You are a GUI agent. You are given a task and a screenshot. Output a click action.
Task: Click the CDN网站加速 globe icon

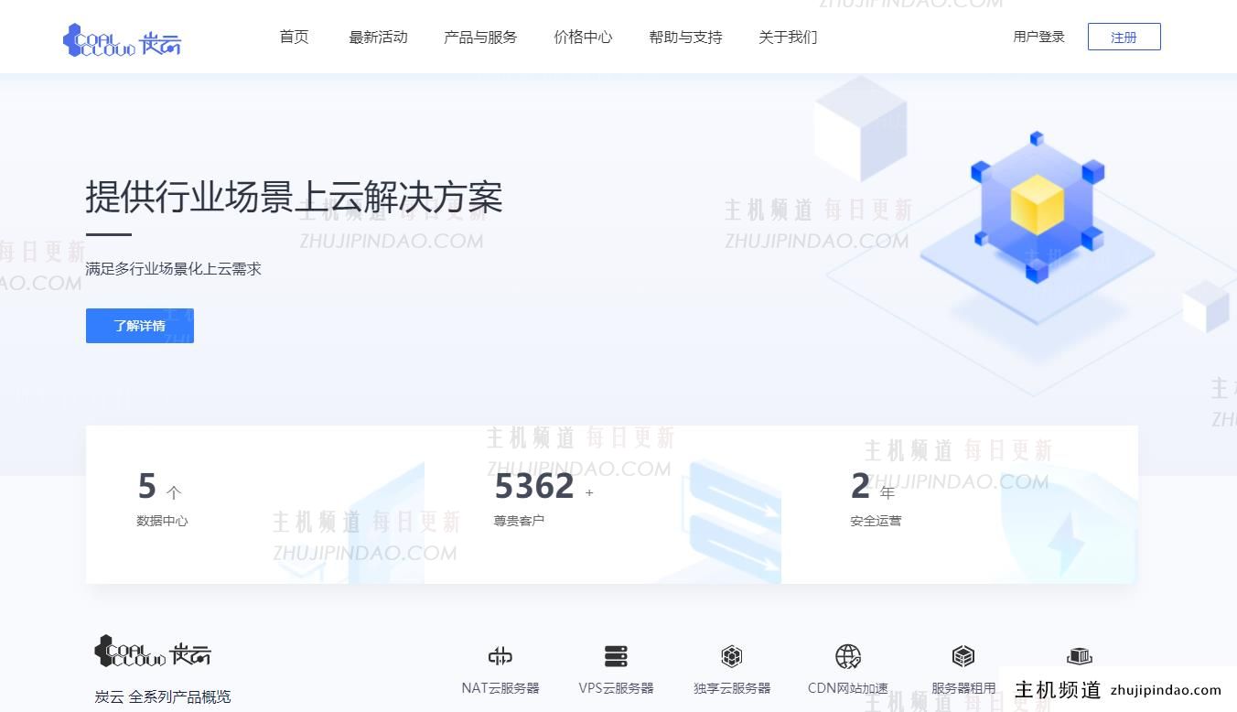click(x=848, y=656)
